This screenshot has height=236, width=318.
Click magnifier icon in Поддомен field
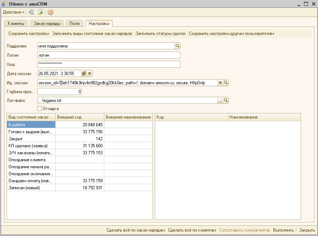click(x=178, y=46)
